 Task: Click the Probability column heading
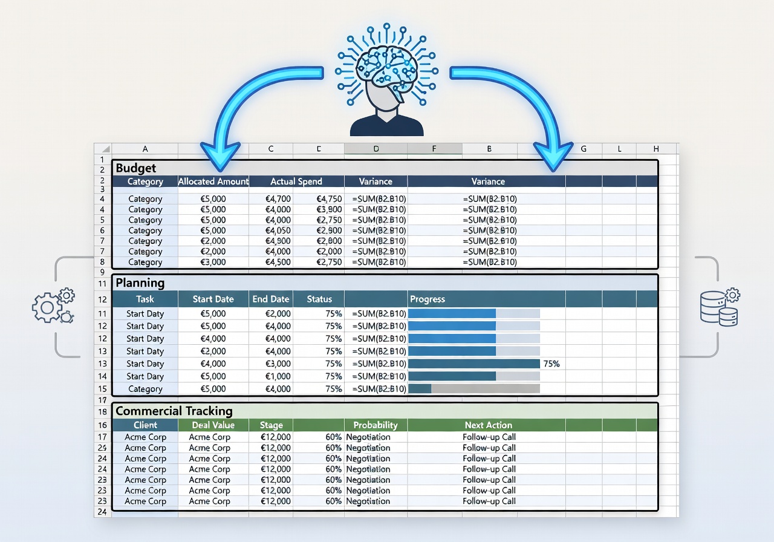(376, 425)
